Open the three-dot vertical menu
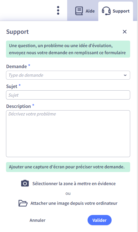 pyautogui.click(x=58, y=10)
